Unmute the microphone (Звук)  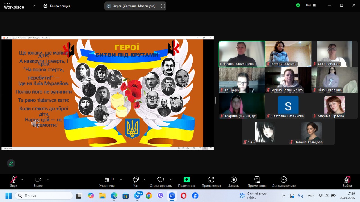(x=13, y=182)
